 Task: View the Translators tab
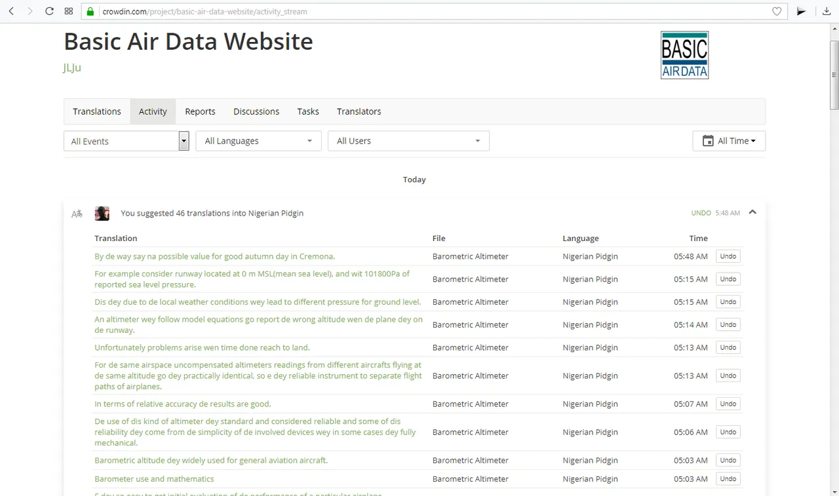pyautogui.click(x=359, y=111)
